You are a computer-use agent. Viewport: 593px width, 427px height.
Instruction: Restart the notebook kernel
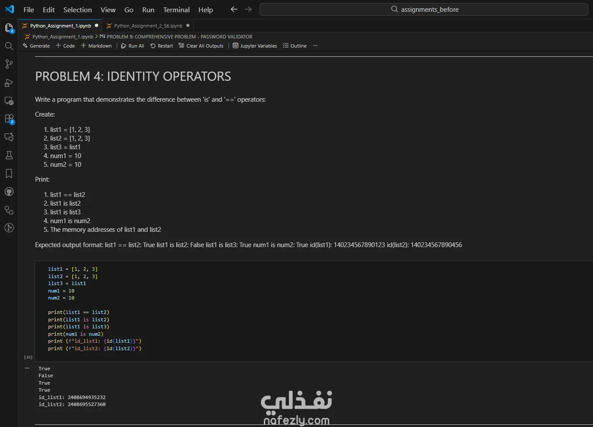[162, 46]
